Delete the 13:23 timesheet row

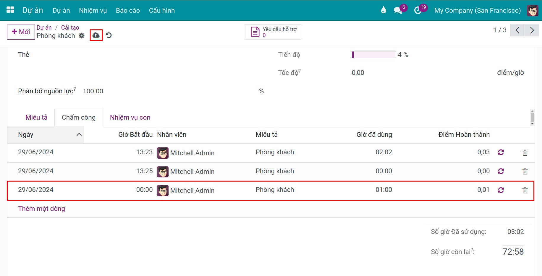click(525, 153)
